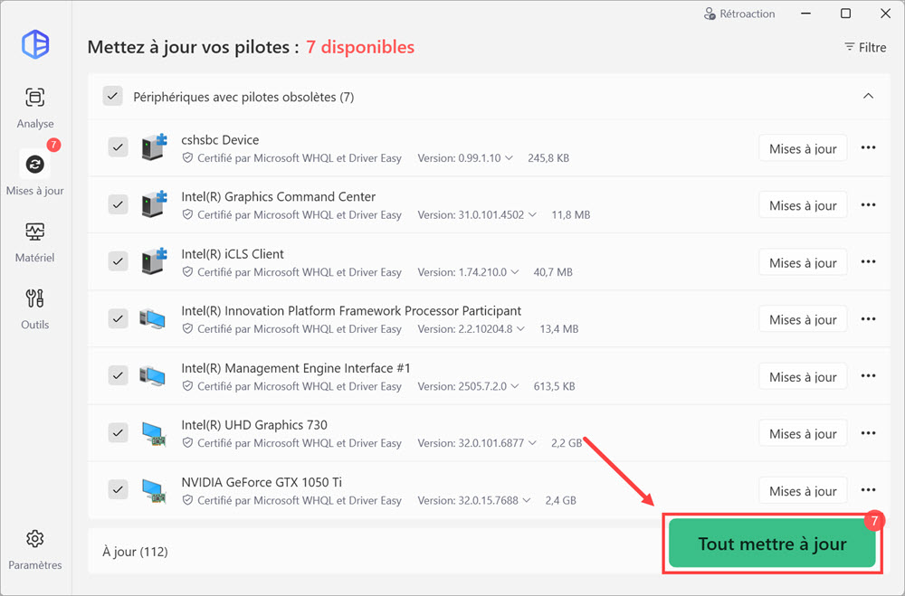Open the Outils tools section

click(35, 308)
